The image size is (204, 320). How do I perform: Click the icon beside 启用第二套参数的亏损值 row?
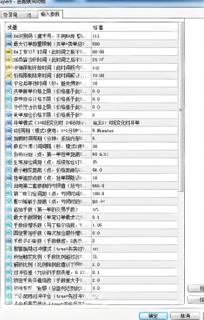tap(9, 186)
